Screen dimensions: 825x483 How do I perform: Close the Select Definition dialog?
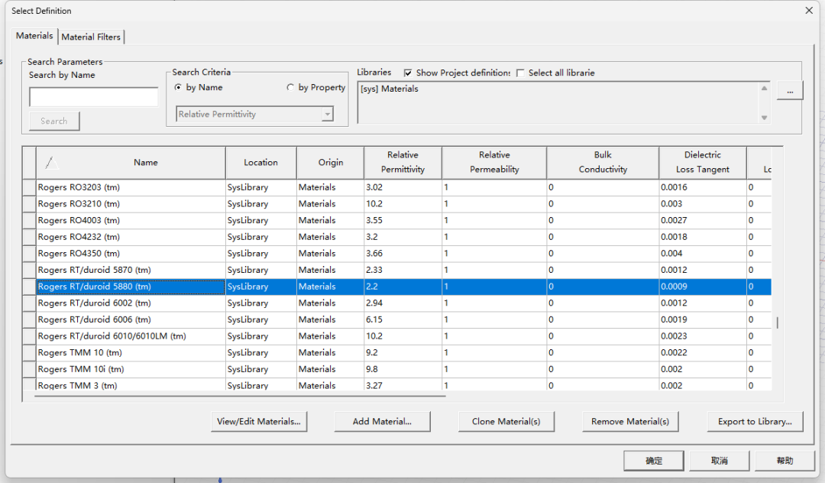tap(809, 11)
